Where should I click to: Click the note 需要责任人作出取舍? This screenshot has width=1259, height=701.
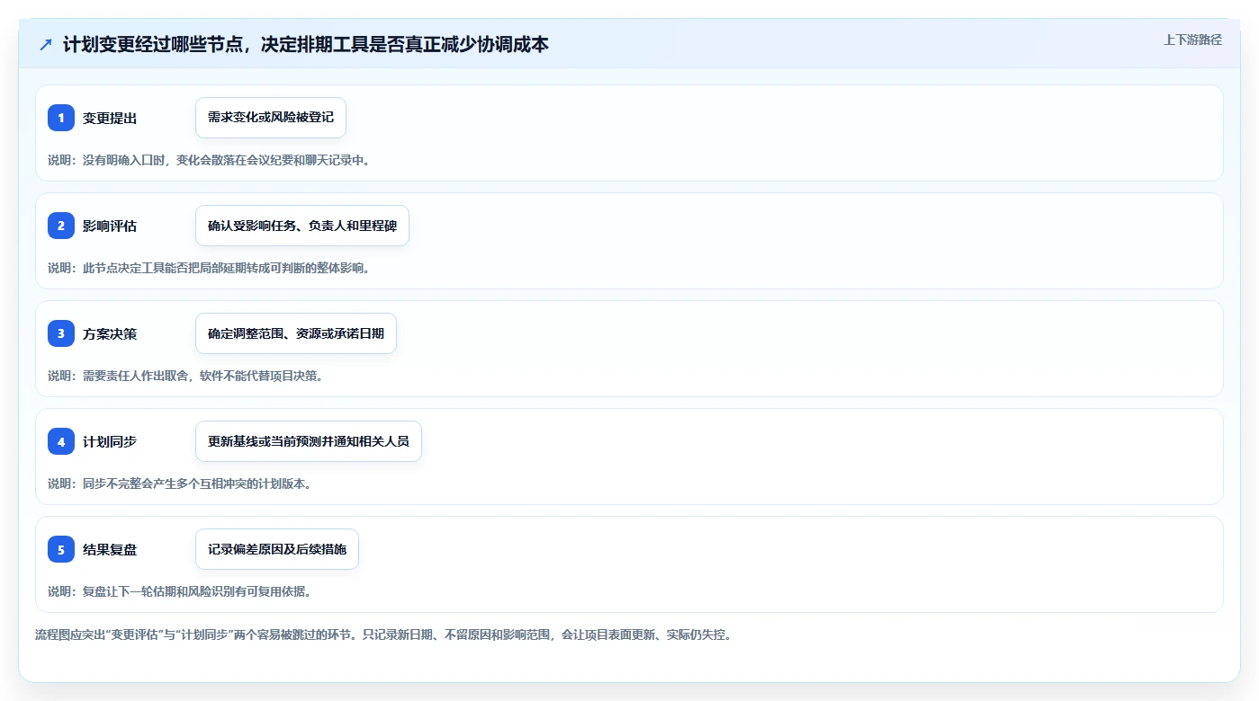click(185, 376)
